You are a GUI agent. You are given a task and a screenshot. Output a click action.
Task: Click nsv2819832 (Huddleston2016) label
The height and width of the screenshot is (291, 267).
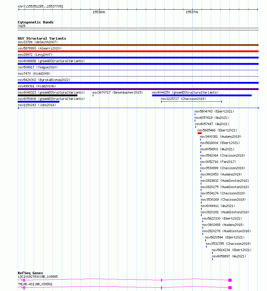click(x=225, y=181)
